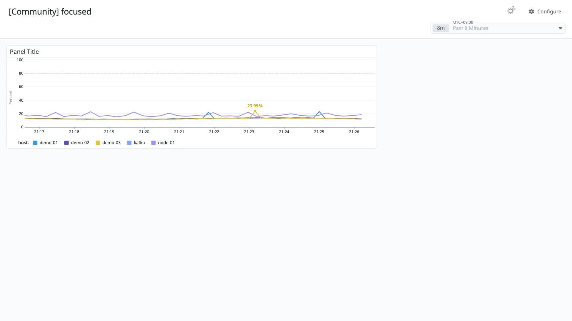
Task: Click the yellow peak data point marker
Action: 255,111
